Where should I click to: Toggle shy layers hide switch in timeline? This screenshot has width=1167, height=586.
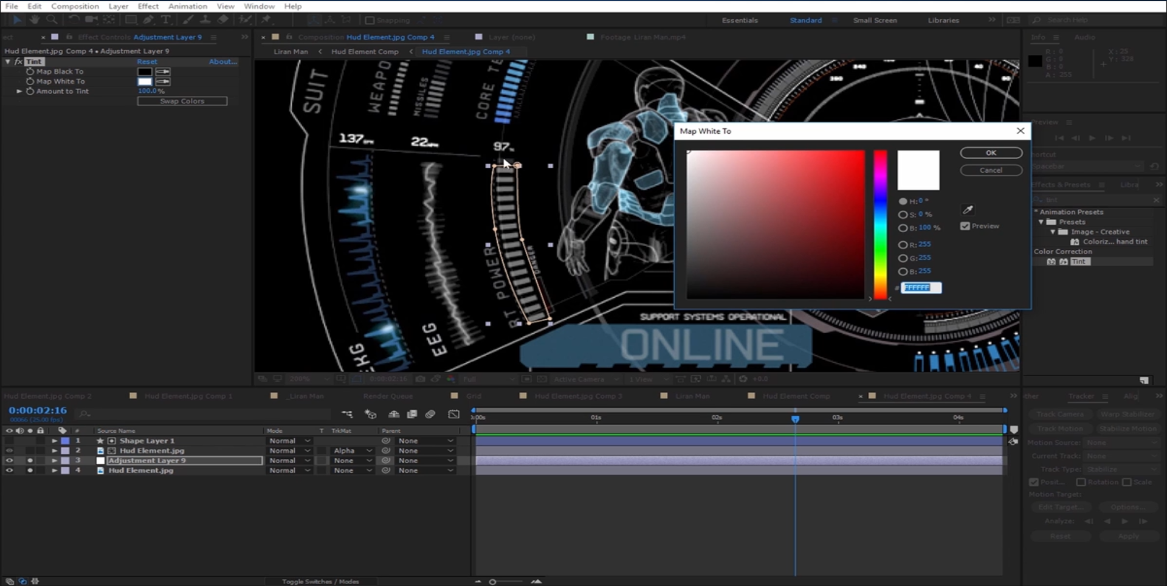click(394, 414)
